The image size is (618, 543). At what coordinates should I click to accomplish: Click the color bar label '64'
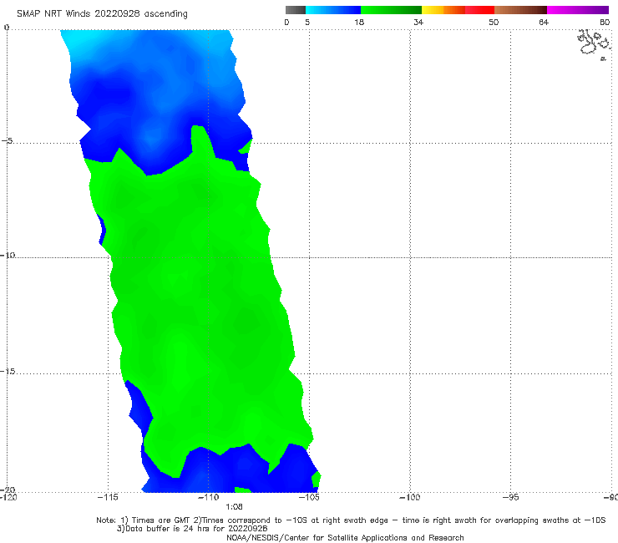click(544, 22)
